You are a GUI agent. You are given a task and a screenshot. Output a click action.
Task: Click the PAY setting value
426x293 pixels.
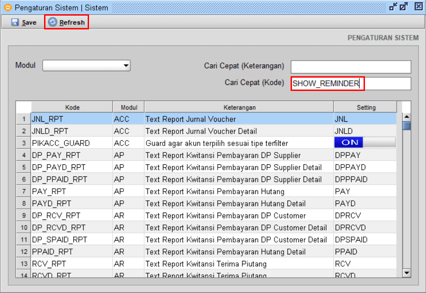click(x=342, y=192)
